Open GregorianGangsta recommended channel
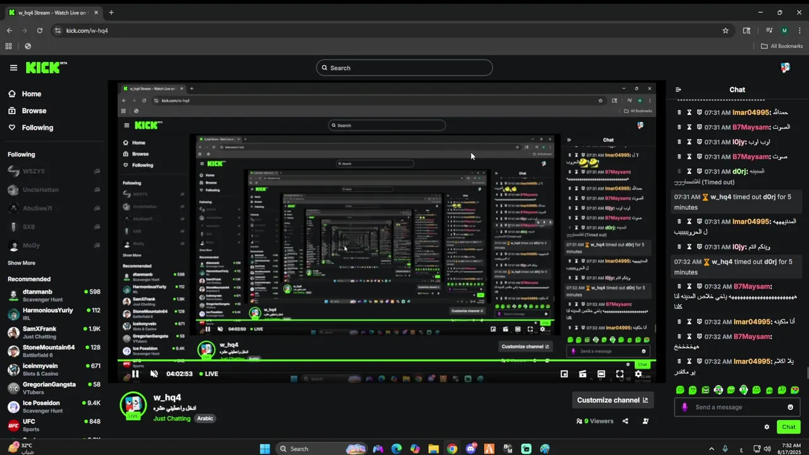 point(54,388)
